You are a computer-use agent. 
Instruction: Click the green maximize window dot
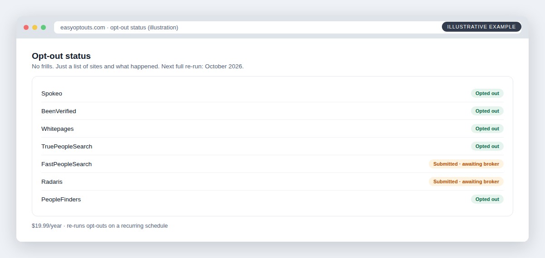43,27
